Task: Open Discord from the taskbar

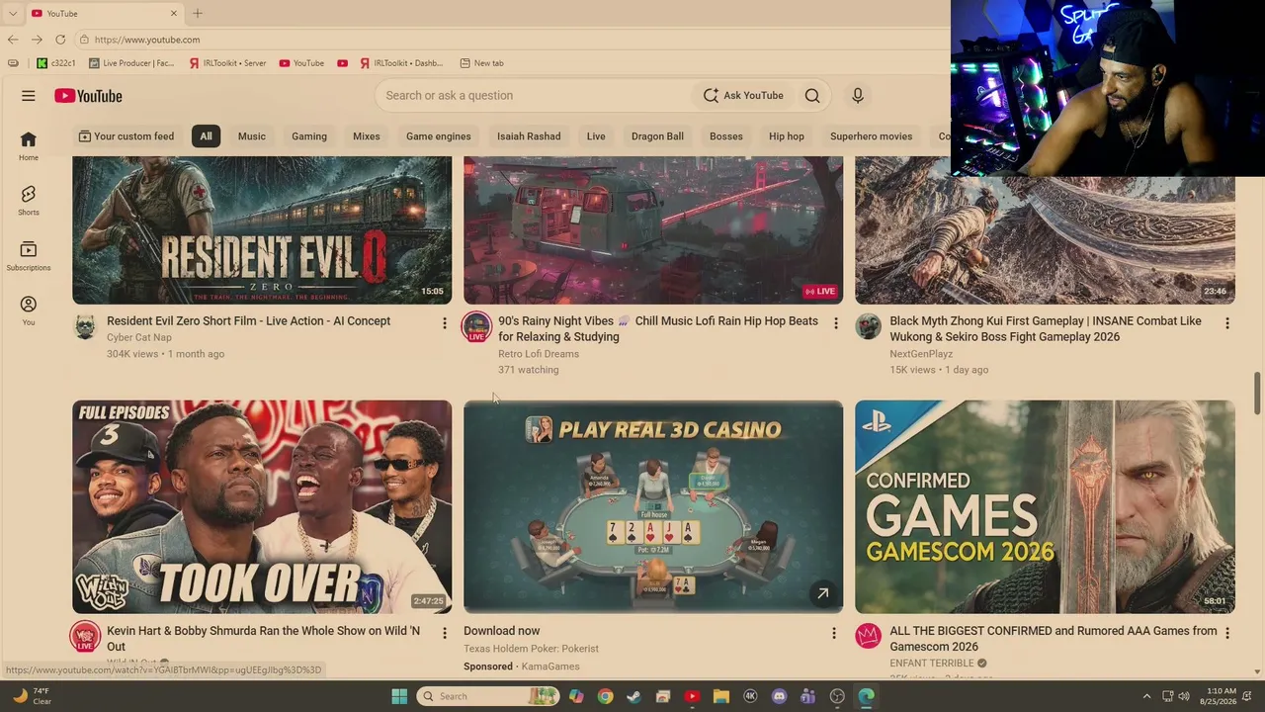Action: [x=779, y=696]
